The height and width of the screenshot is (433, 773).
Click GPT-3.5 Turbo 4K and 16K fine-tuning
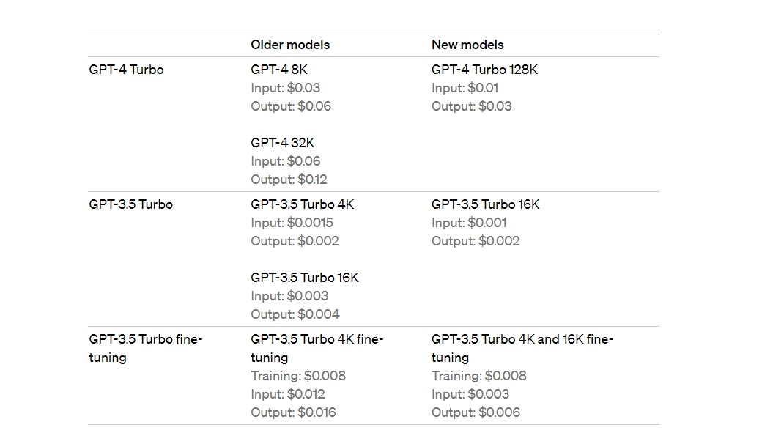point(522,349)
